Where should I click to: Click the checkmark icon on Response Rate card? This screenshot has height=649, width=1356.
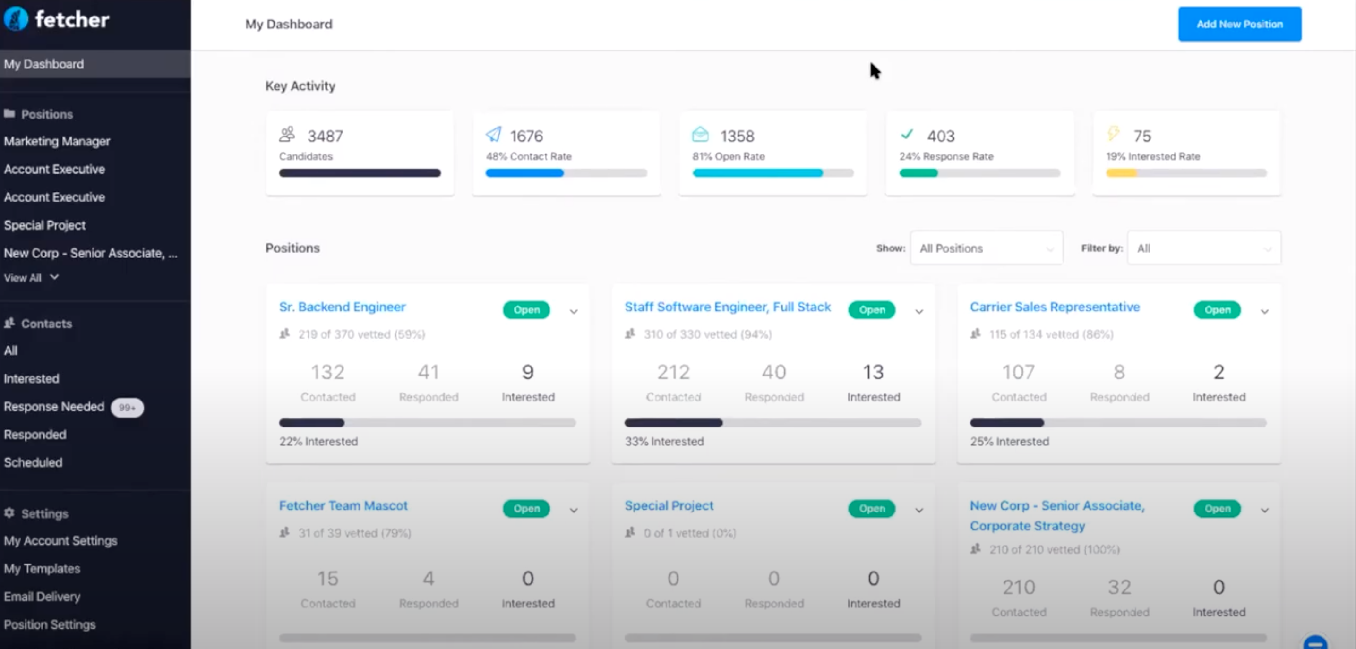click(907, 134)
